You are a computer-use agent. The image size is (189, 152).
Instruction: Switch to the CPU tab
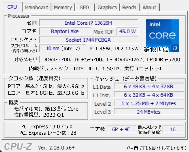coord(12,7)
